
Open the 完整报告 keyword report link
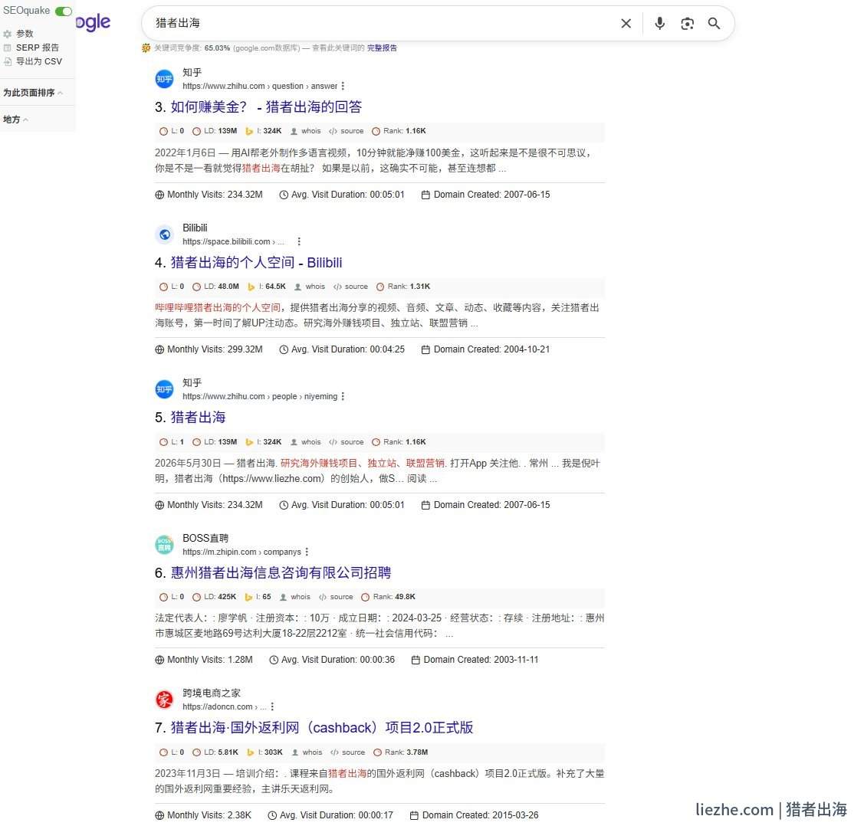tap(382, 48)
